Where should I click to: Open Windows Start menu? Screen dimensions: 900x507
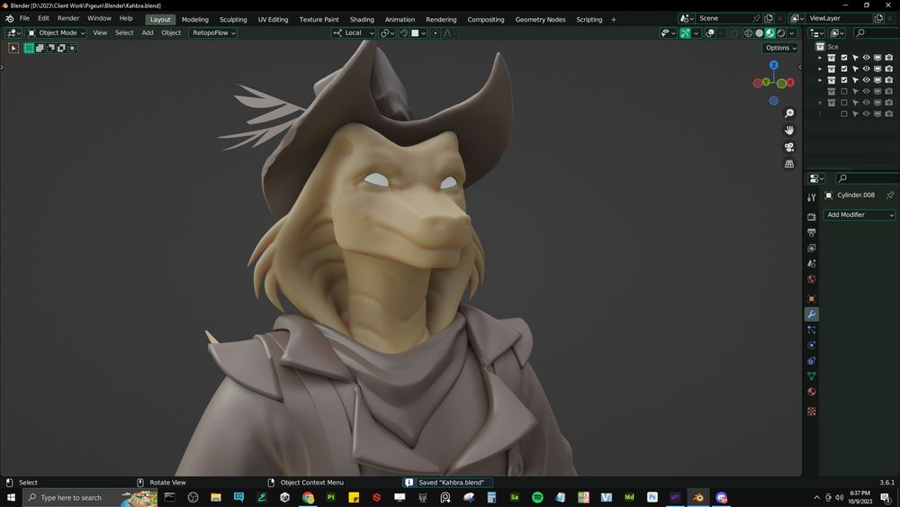pyautogui.click(x=11, y=497)
